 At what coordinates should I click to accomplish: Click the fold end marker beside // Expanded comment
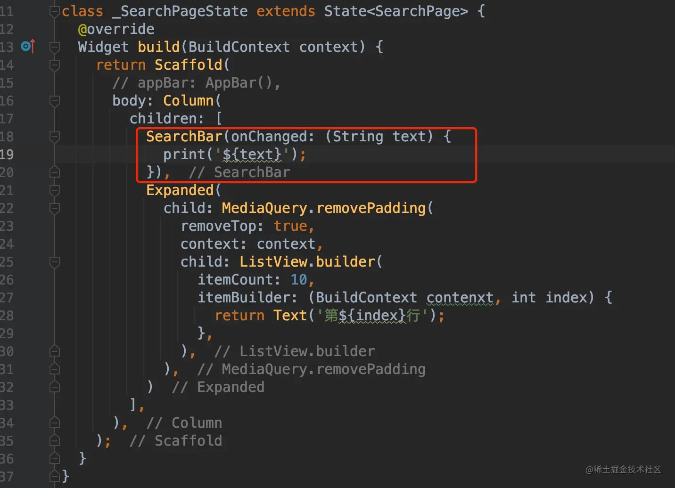[55, 387]
